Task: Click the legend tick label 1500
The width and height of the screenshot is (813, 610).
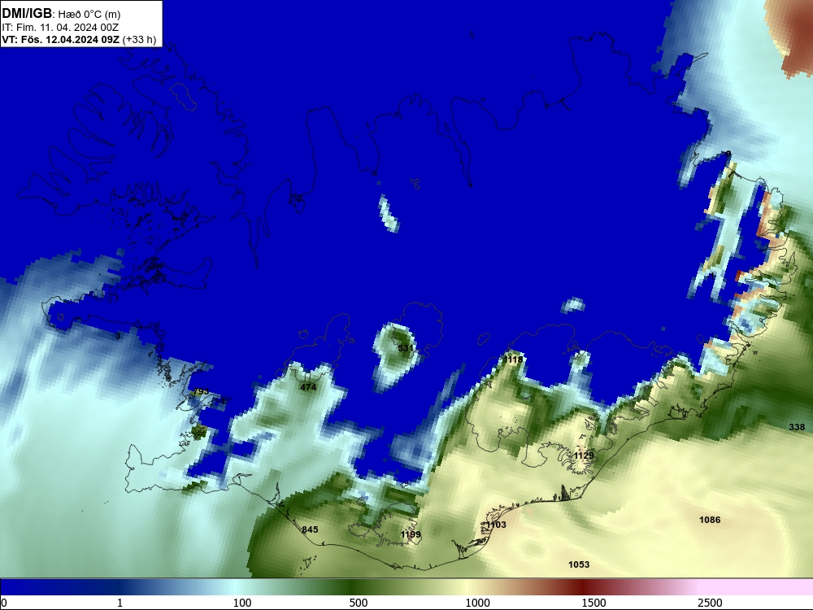Action: pos(593,603)
